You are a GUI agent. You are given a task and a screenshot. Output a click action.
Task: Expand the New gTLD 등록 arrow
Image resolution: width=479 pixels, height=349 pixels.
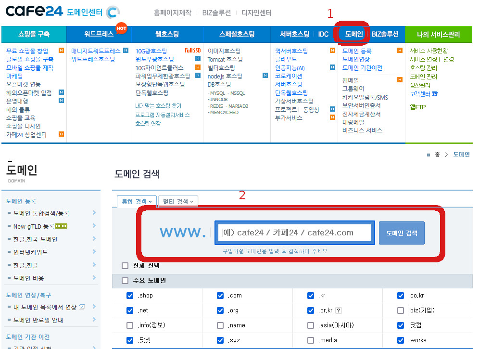point(94,226)
